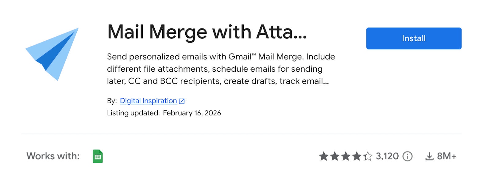Click the 3,120 ratings count
Screen dimensions: 491x188
387,156
